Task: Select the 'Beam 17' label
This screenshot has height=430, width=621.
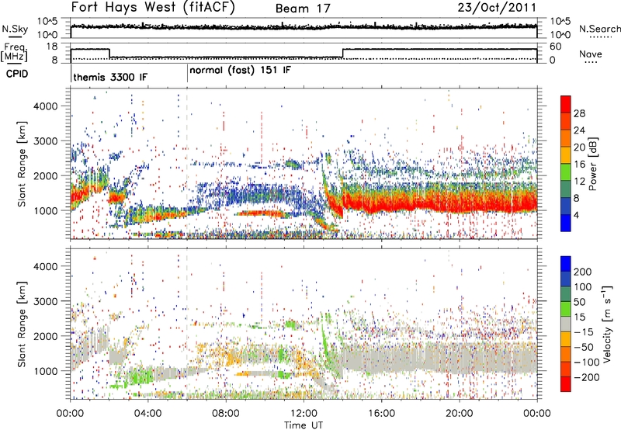Action: 303,9
